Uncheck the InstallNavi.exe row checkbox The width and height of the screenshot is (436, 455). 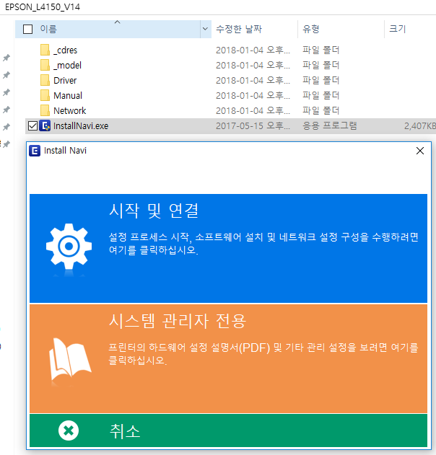32,126
